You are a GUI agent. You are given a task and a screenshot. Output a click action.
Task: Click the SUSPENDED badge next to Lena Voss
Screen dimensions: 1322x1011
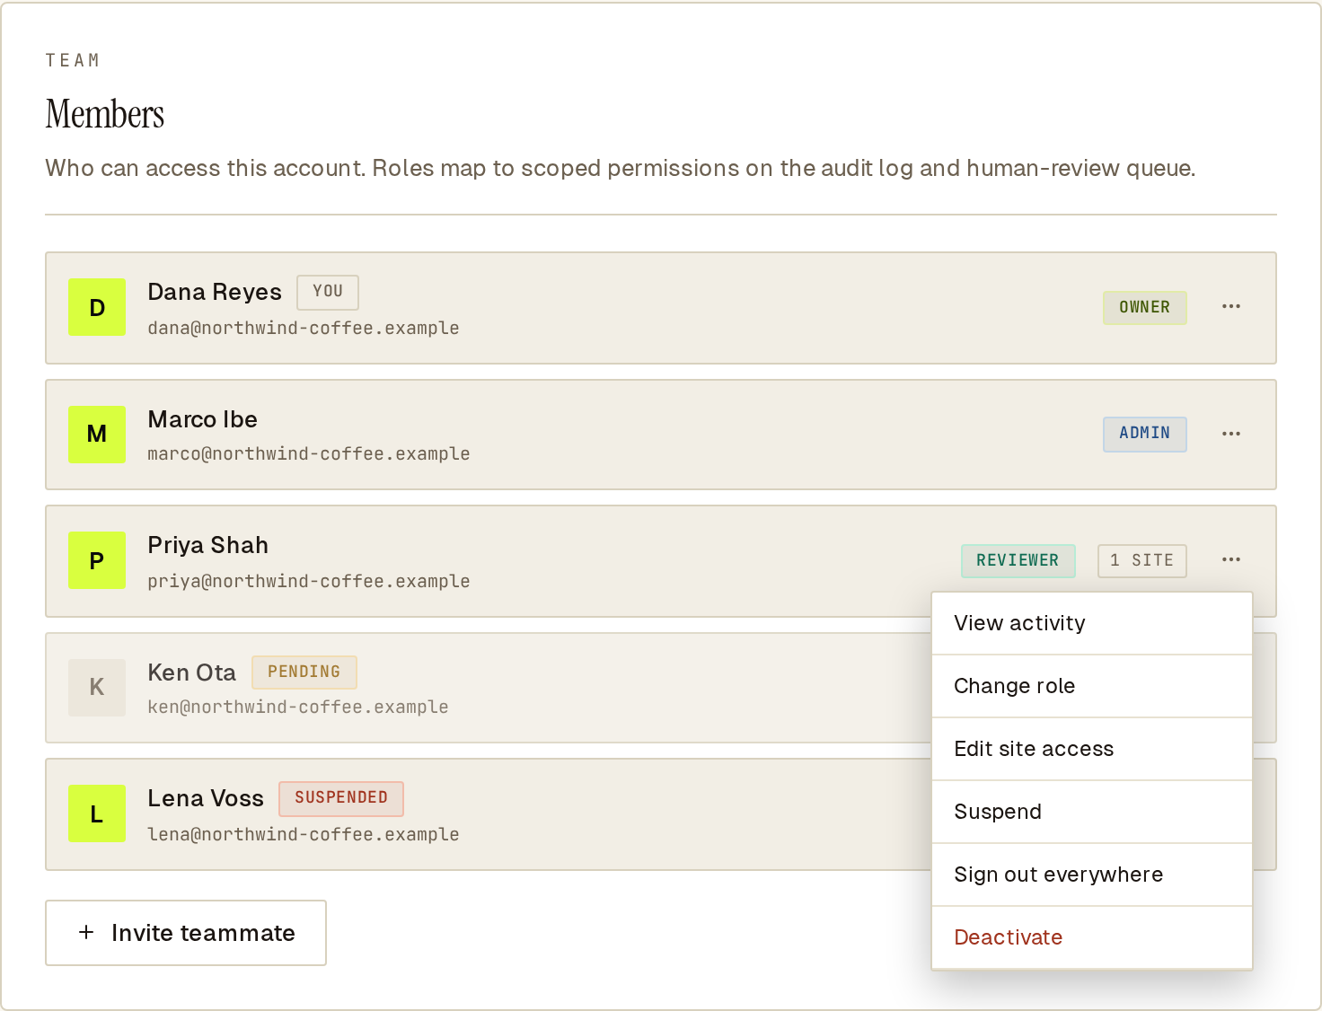click(x=341, y=798)
